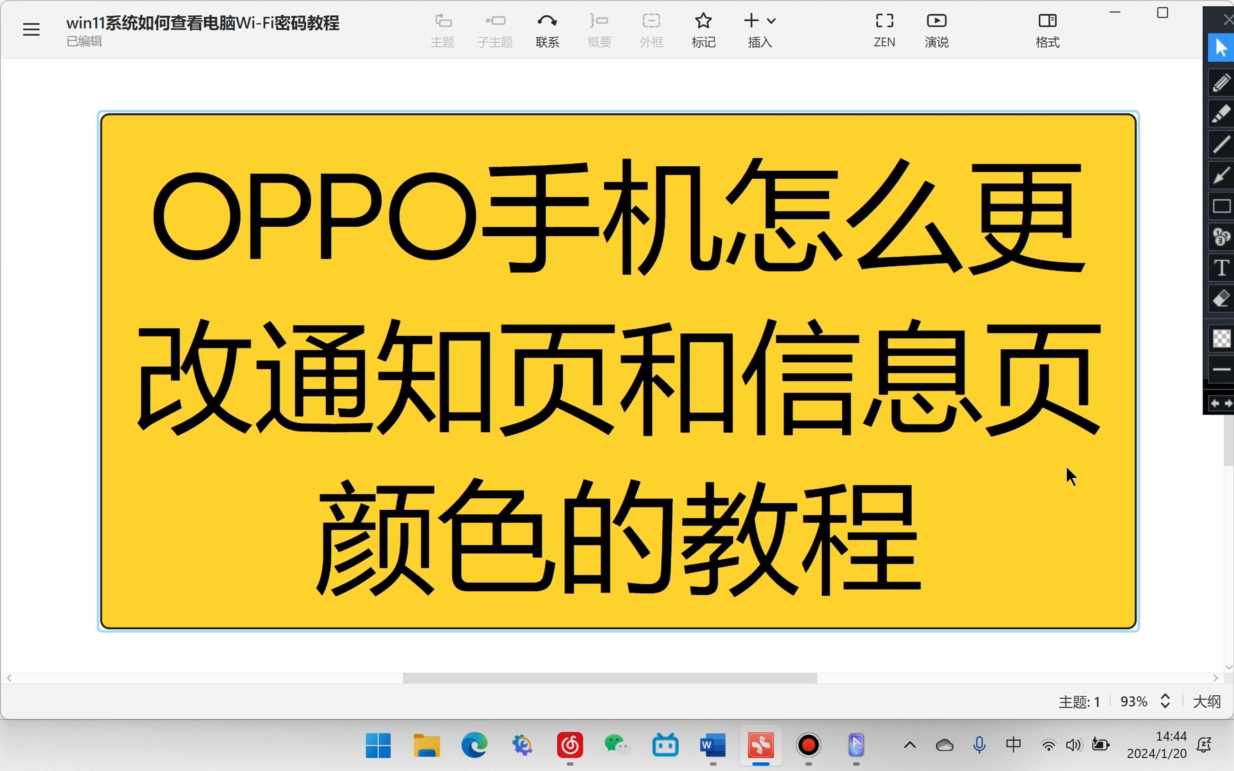The width and height of the screenshot is (1234, 771).
Task: Click the 外框 (Boundary) toolbar button
Action: tap(651, 31)
